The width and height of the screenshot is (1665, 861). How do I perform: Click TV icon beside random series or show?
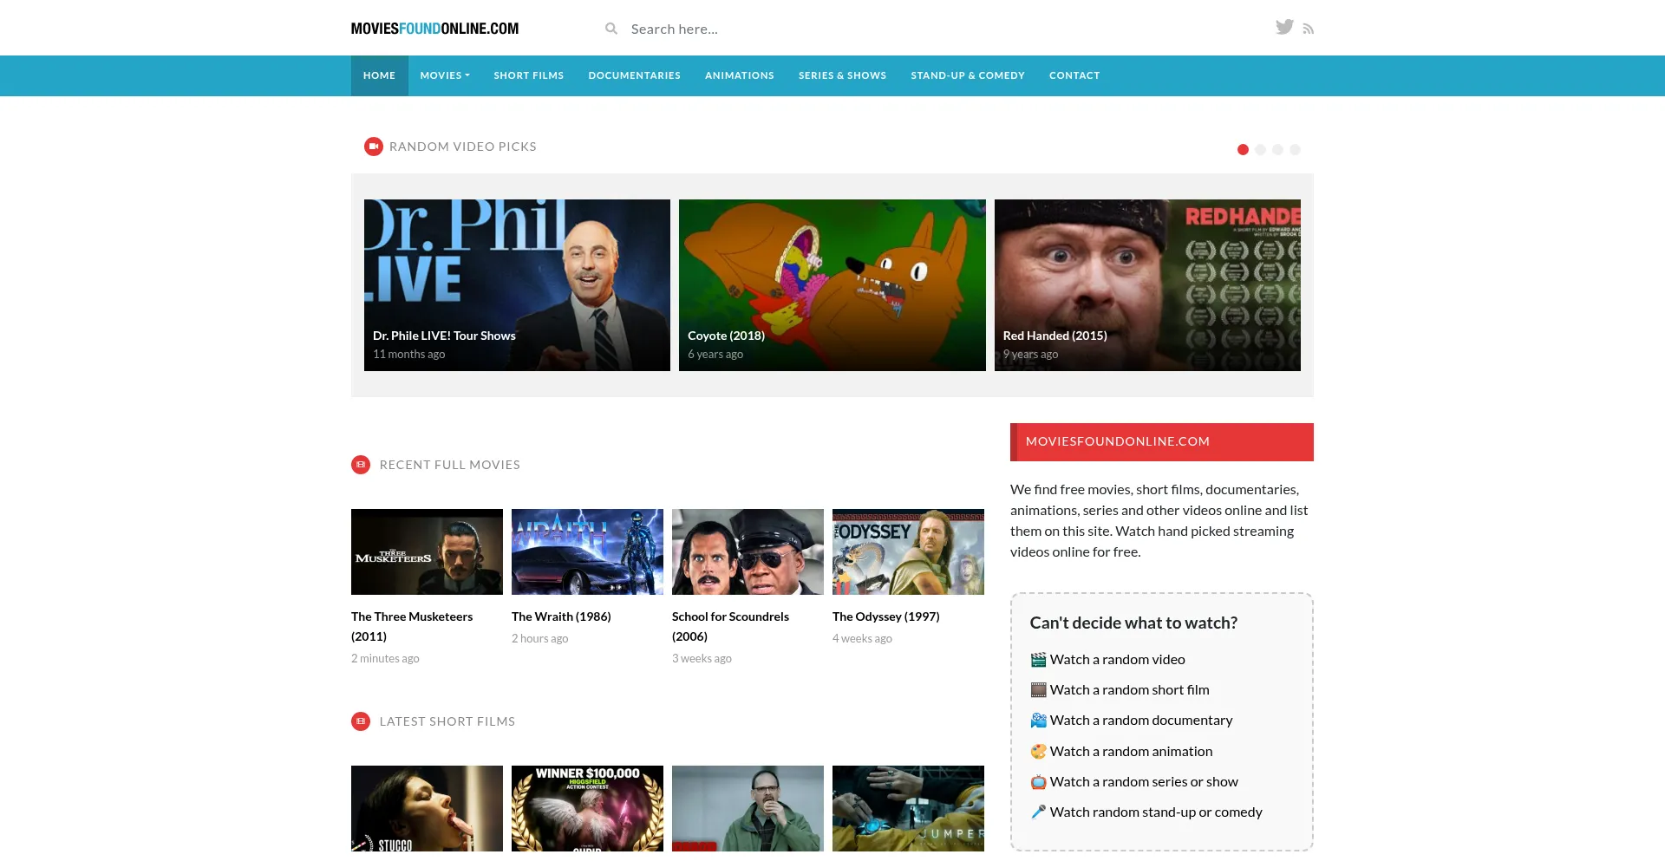coord(1038,782)
